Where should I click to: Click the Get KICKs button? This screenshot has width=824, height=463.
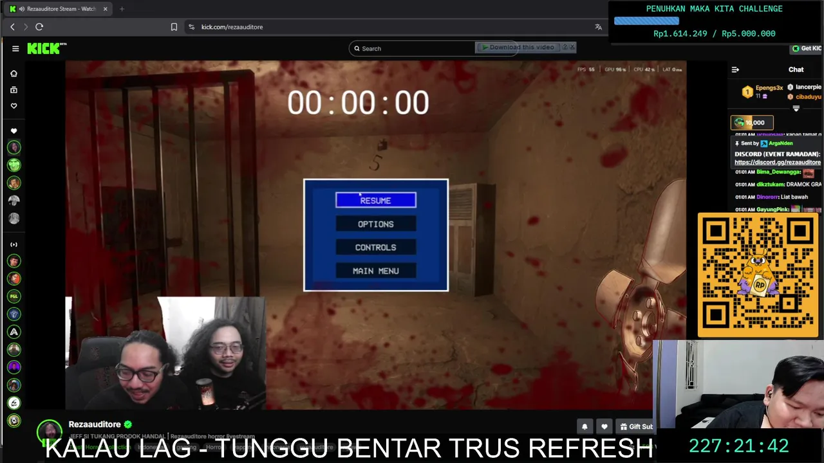tap(806, 48)
